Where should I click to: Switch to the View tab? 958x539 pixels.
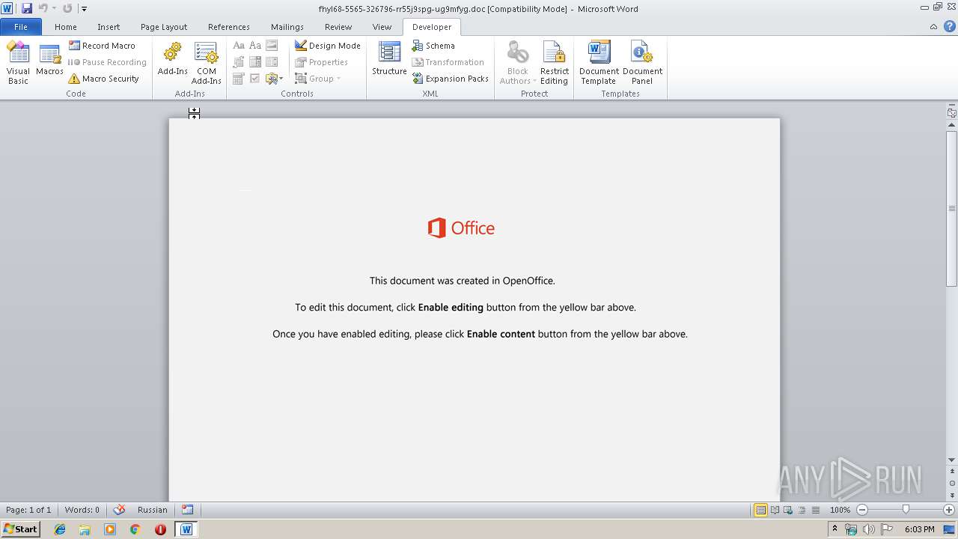382,27
